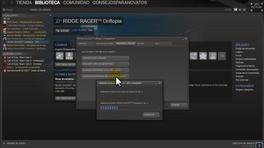Open the TODOS LOS JUEGOS filter dropdown
This screenshot has height=148, width=264.
[x=40, y=10]
